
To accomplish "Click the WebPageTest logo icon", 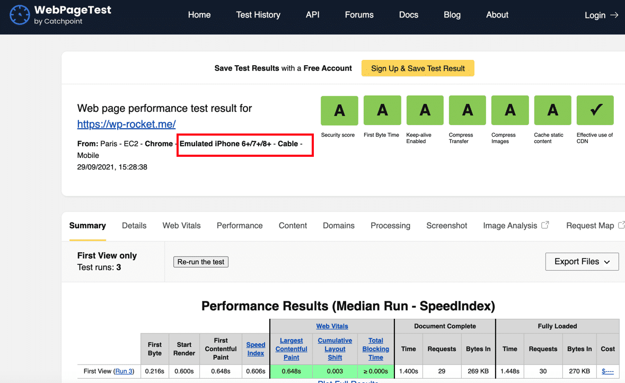I will (x=20, y=14).
